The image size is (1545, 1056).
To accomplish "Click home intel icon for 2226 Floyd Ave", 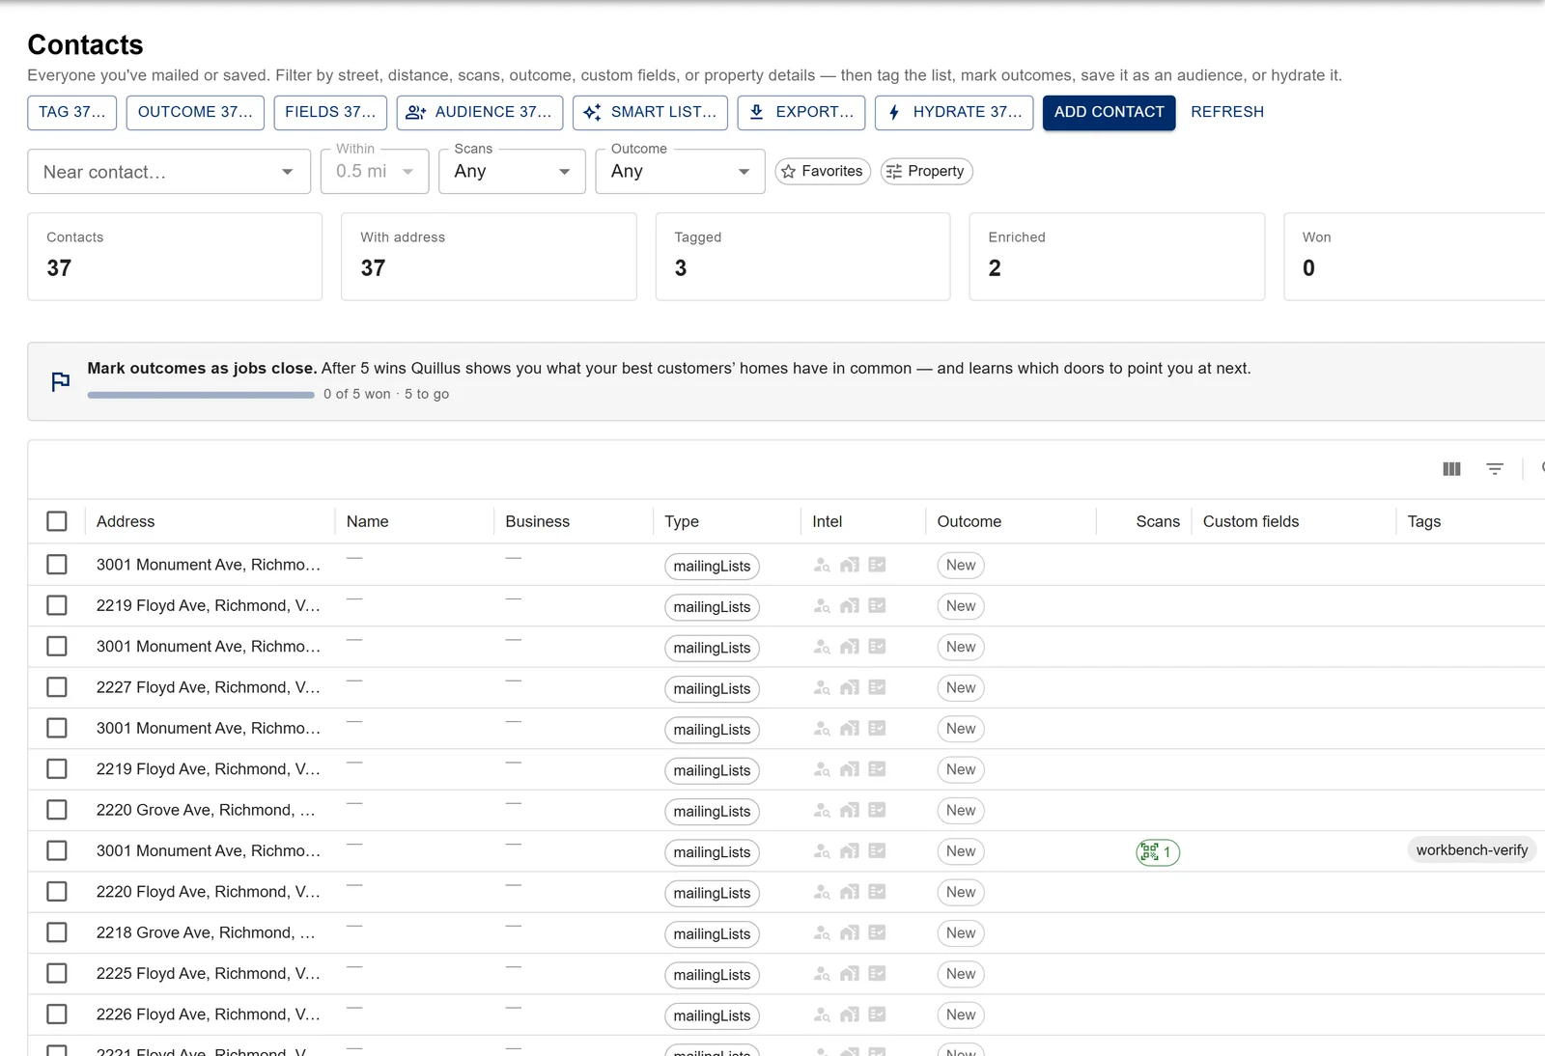I will tap(850, 1015).
